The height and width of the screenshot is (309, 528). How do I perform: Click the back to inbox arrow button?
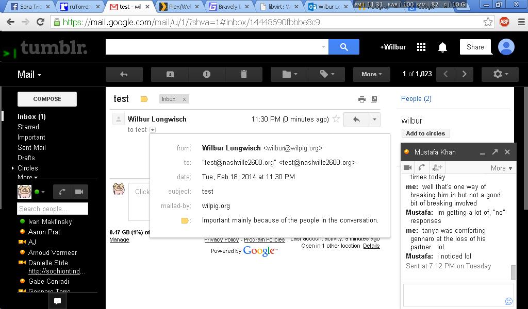124,74
